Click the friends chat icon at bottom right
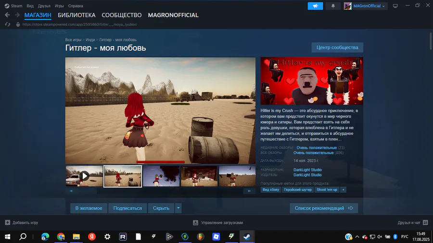Screen dimensions: 433x243 pyautogui.click(x=425, y=222)
